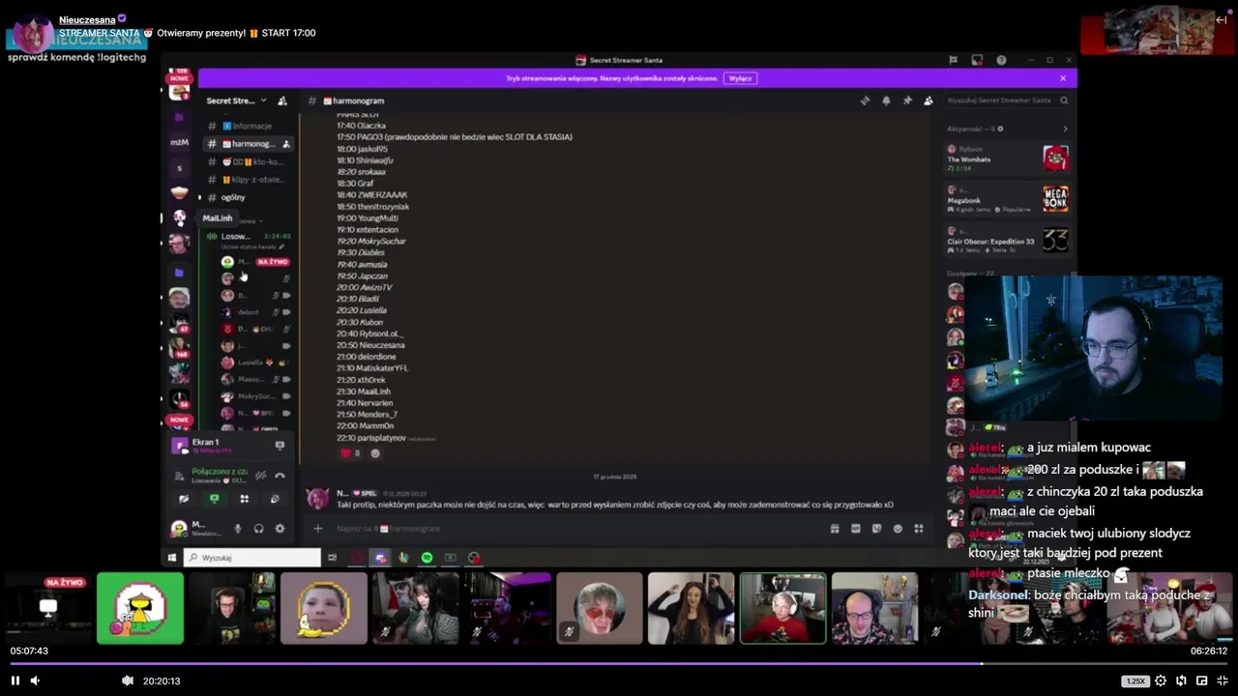Stop streaming Ekran 1 icon
Screen dimensions: 1238x696
click(x=280, y=446)
